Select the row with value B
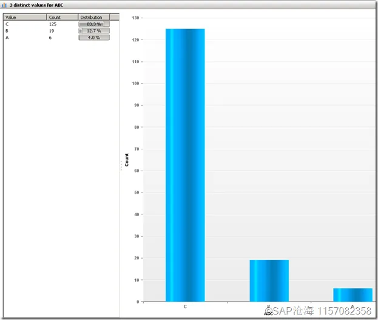Screen dimensions: 378x320 [x=61, y=31]
